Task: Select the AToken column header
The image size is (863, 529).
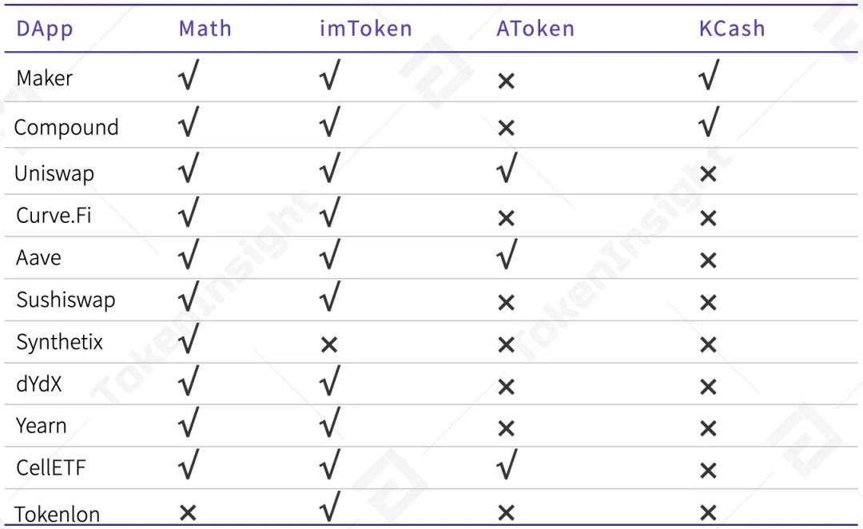Action: pyautogui.click(x=535, y=29)
